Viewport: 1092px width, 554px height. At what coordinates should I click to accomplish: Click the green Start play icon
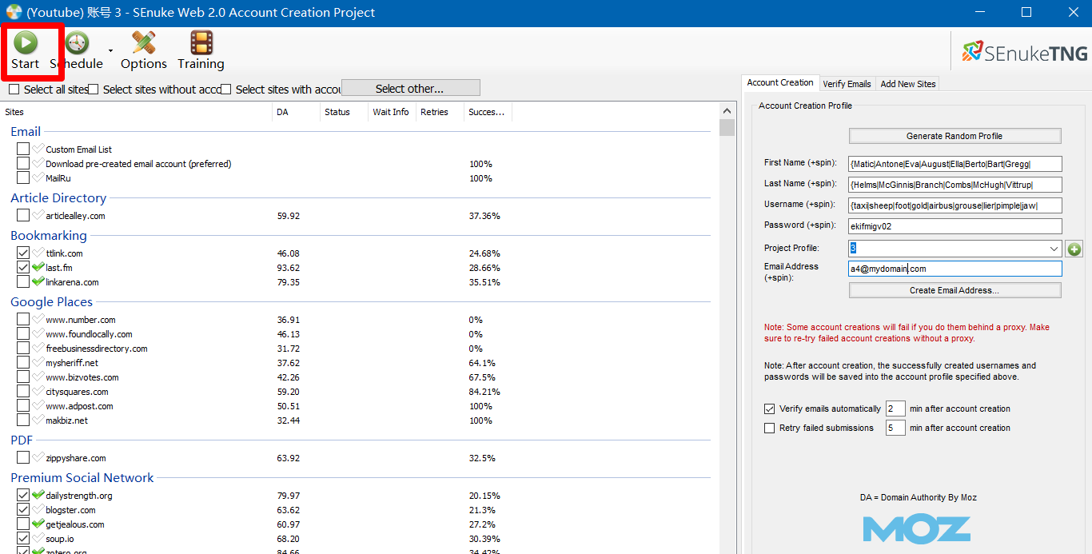pyautogui.click(x=26, y=42)
